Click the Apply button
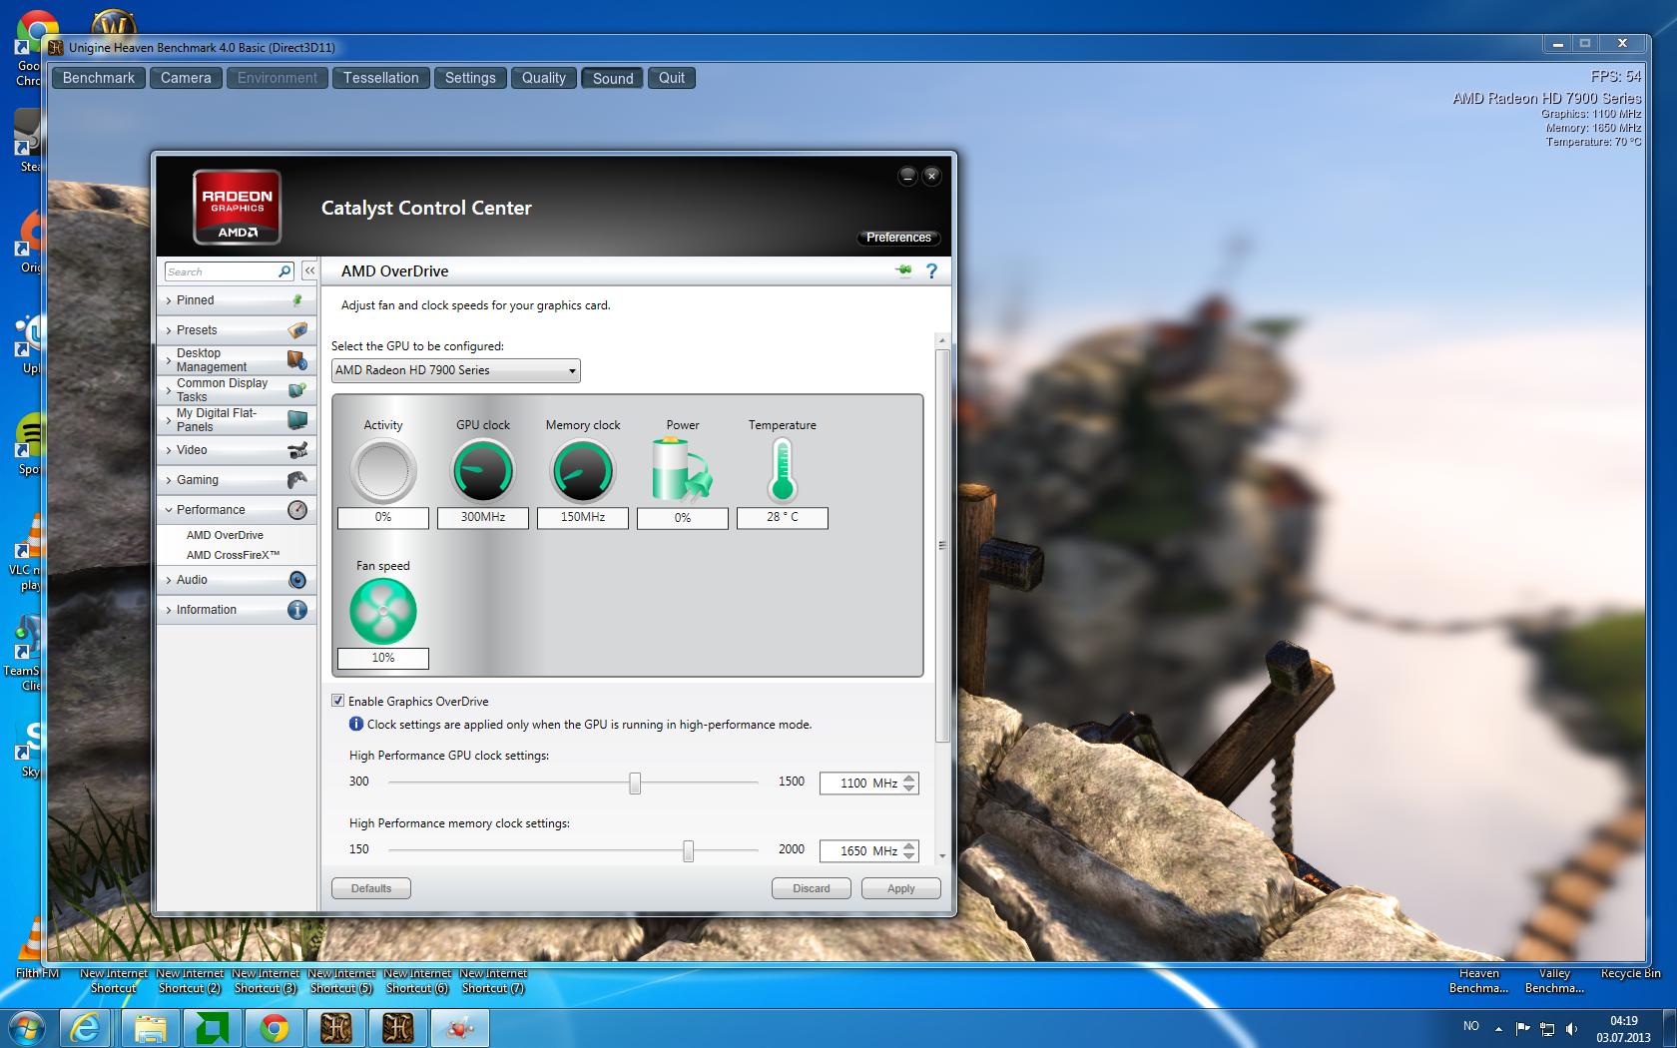 click(x=901, y=888)
